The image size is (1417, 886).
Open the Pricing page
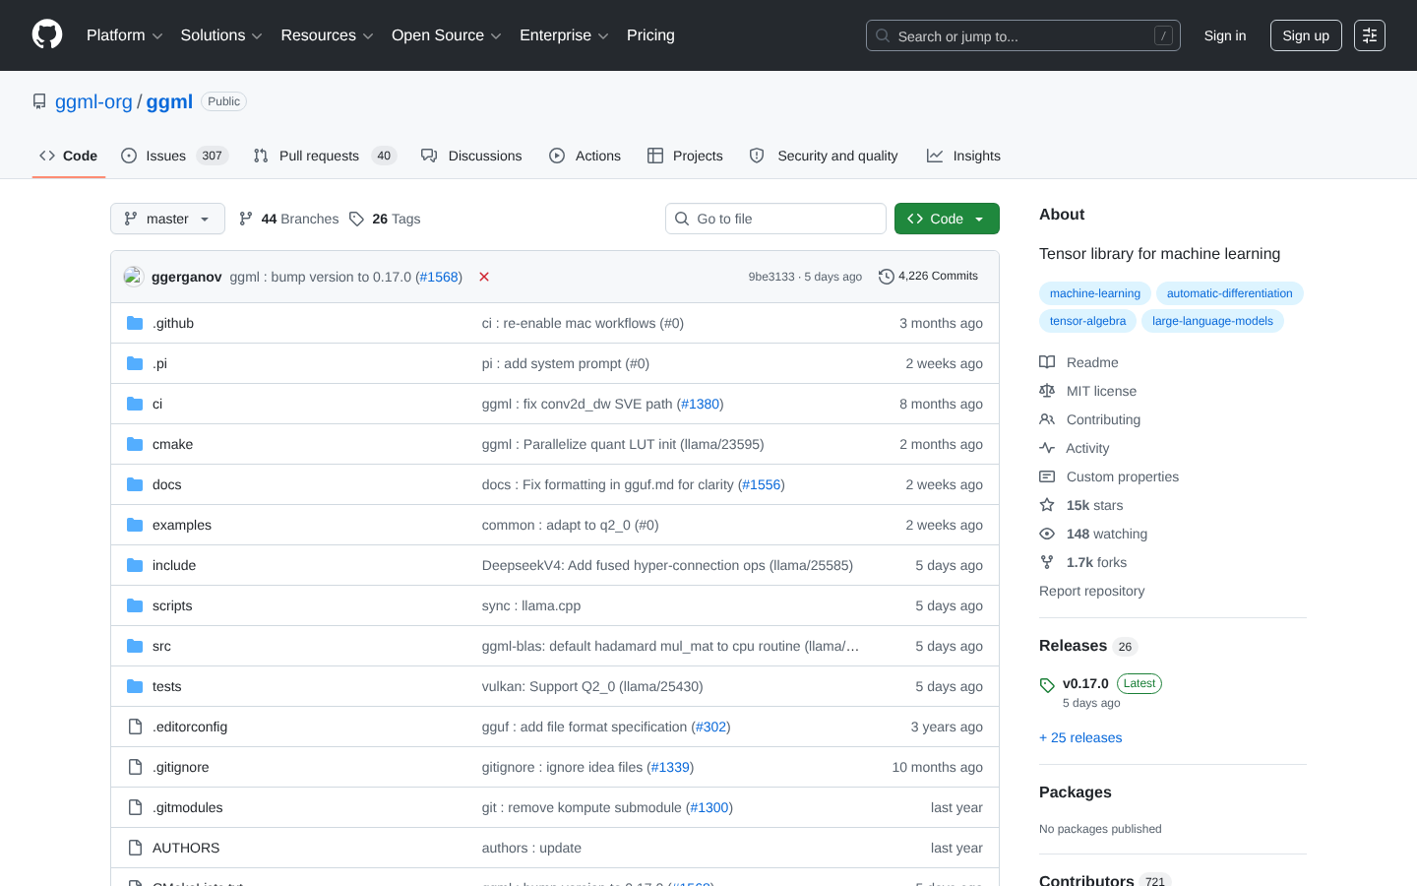pos(650,35)
